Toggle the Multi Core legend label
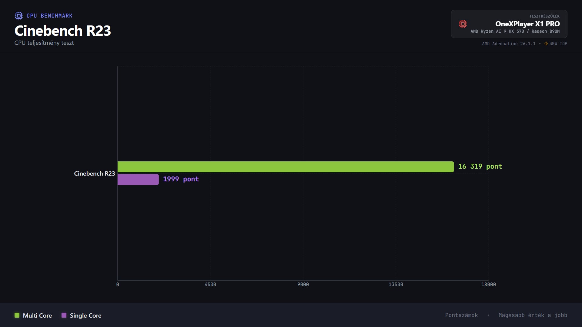The image size is (582, 327). click(x=37, y=315)
